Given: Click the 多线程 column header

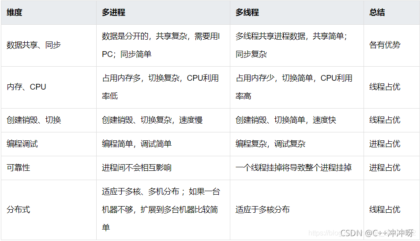Looking at the screenshot, I should click(x=297, y=12).
